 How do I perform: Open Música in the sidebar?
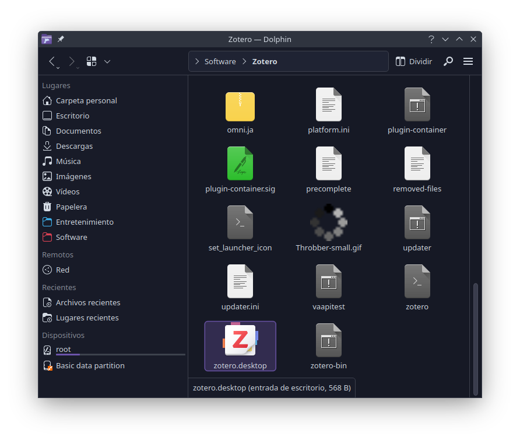[113, 161]
